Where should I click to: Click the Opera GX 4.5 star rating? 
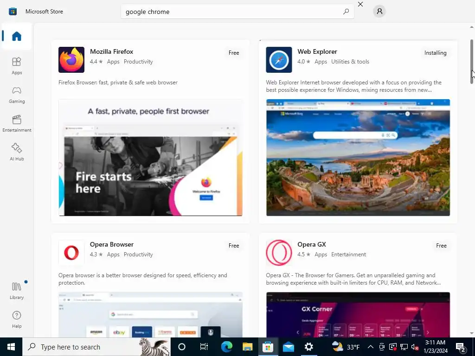(x=304, y=254)
